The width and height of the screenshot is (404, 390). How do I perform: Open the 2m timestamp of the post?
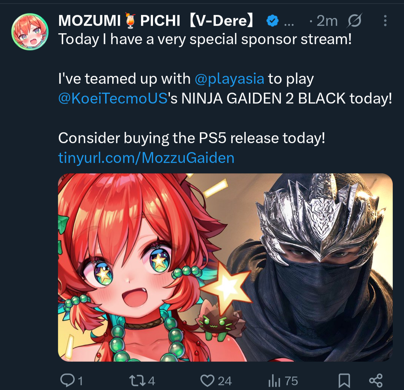coord(327,21)
